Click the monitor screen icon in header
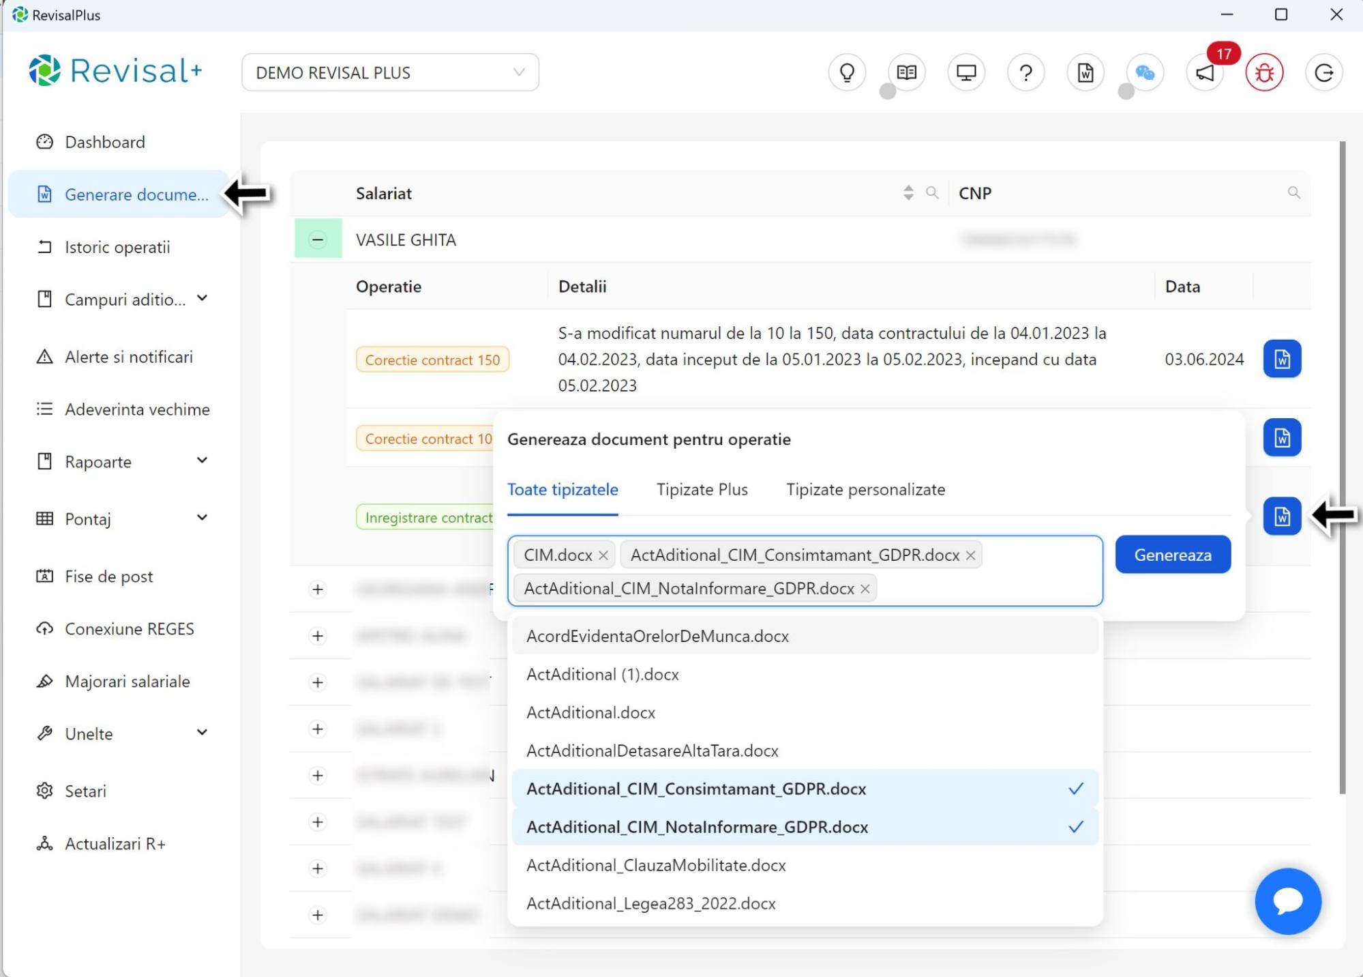 point(965,72)
